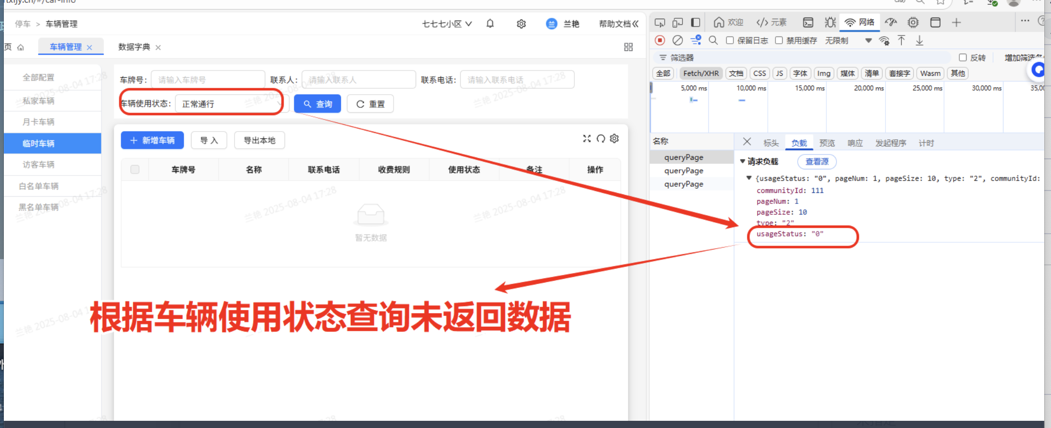
Task: Open 车辆使用状态 dropdown showing 正常通行
Action: click(x=232, y=104)
